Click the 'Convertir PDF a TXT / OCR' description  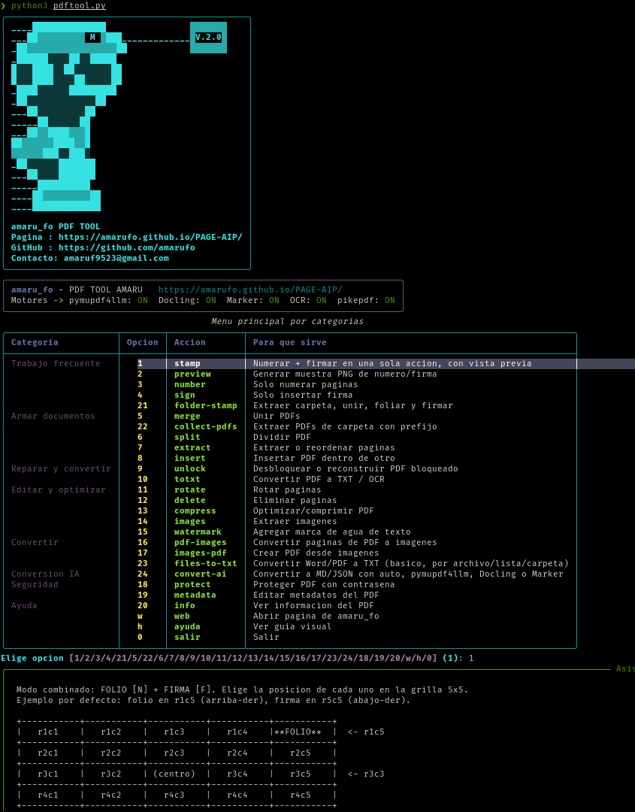click(319, 479)
